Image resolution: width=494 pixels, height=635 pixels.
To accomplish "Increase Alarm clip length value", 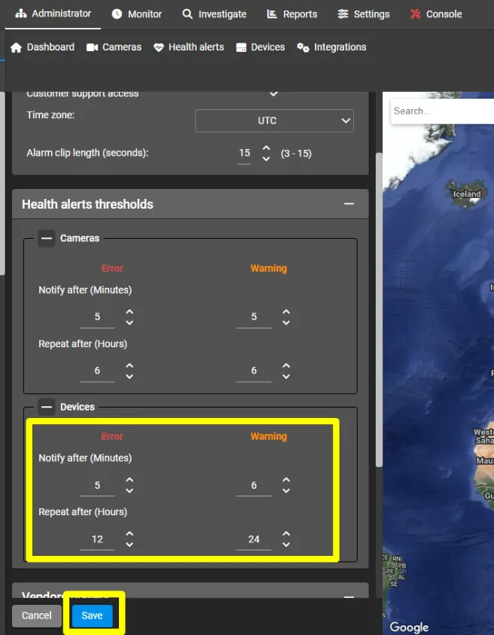I will coord(266,148).
